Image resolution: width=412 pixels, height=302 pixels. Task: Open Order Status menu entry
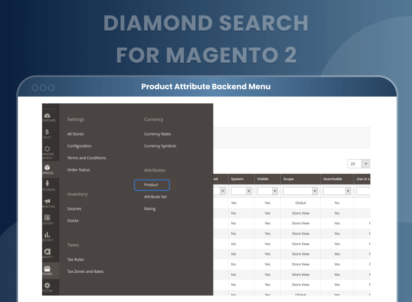pyautogui.click(x=78, y=170)
